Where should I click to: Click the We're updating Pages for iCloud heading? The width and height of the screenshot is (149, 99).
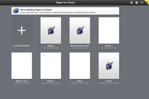[36, 10]
